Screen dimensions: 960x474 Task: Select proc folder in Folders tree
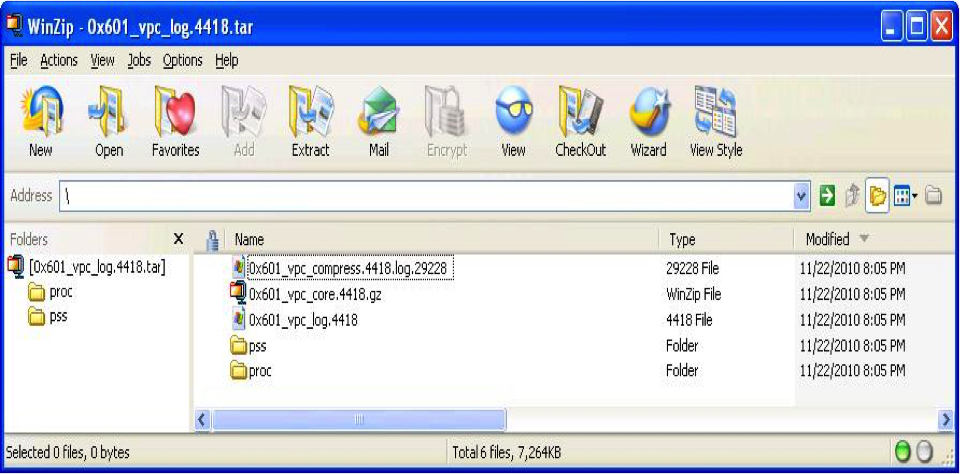coord(61,292)
